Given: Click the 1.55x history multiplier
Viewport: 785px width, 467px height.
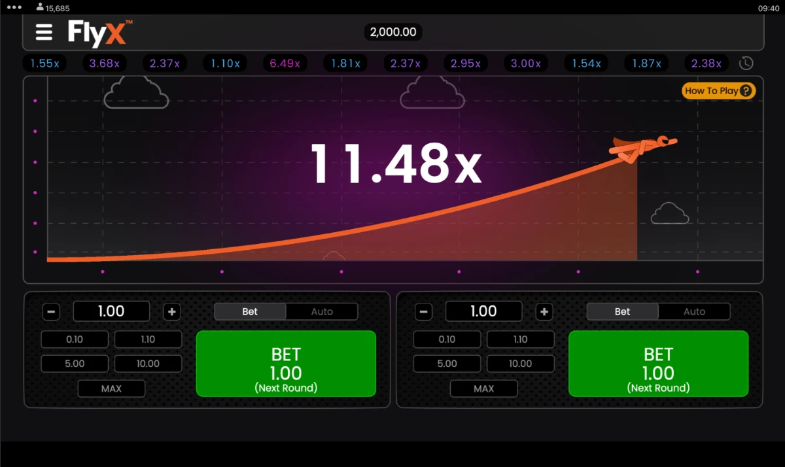Looking at the screenshot, I should [44, 63].
